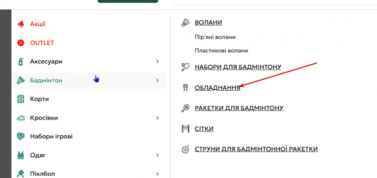Select Аксесуари in the category menu
This screenshot has height=178, width=377.
point(46,62)
